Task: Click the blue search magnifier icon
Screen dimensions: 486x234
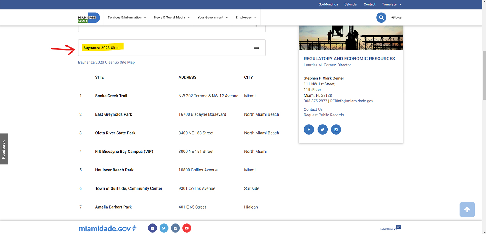Action: coord(381,18)
